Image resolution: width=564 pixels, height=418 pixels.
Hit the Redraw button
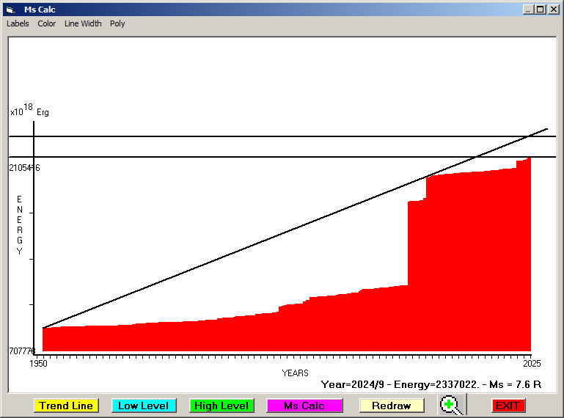click(391, 406)
